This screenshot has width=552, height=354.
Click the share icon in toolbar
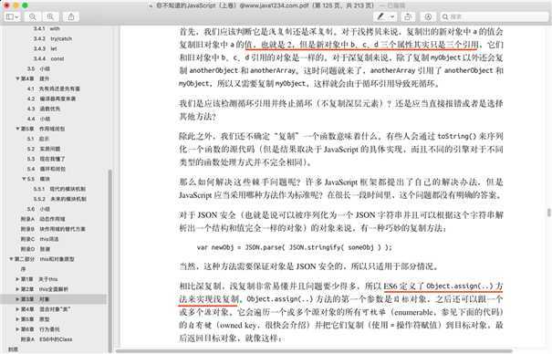71,17
